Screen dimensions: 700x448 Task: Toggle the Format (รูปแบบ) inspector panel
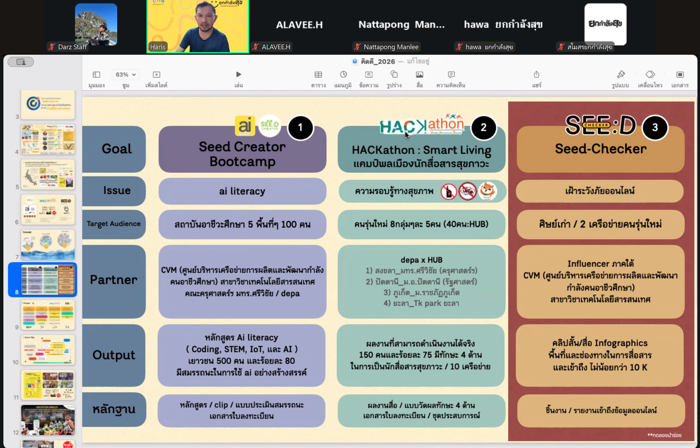[621, 75]
